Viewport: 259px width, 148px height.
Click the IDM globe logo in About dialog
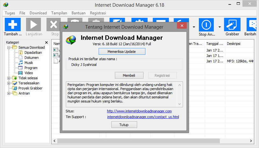71,40
